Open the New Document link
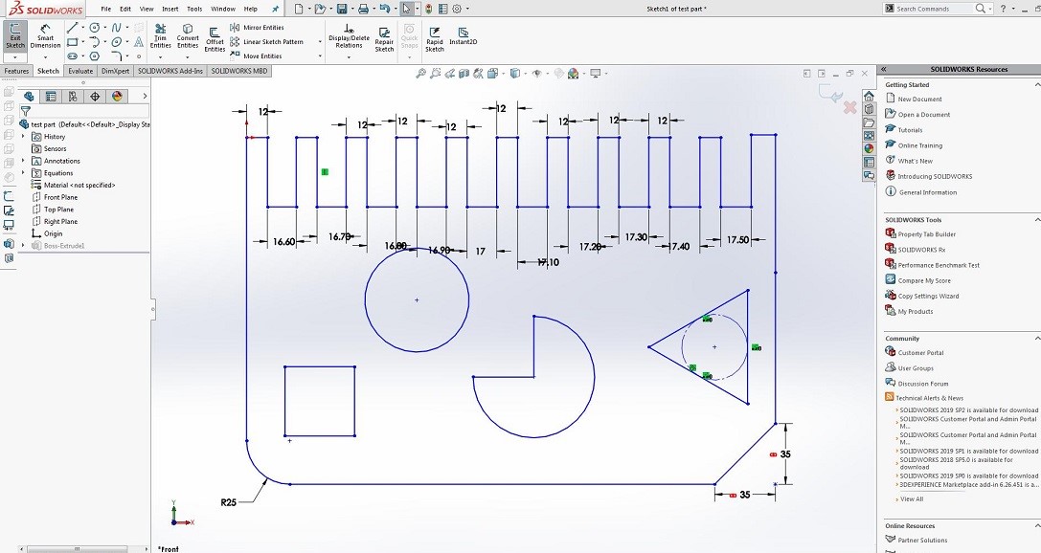Image resolution: width=1041 pixels, height=553 pixels. 919,99
